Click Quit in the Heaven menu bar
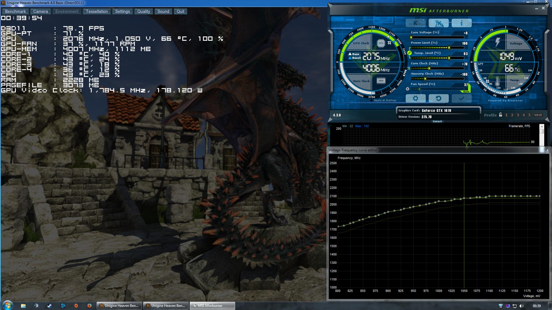 (181, 11)
